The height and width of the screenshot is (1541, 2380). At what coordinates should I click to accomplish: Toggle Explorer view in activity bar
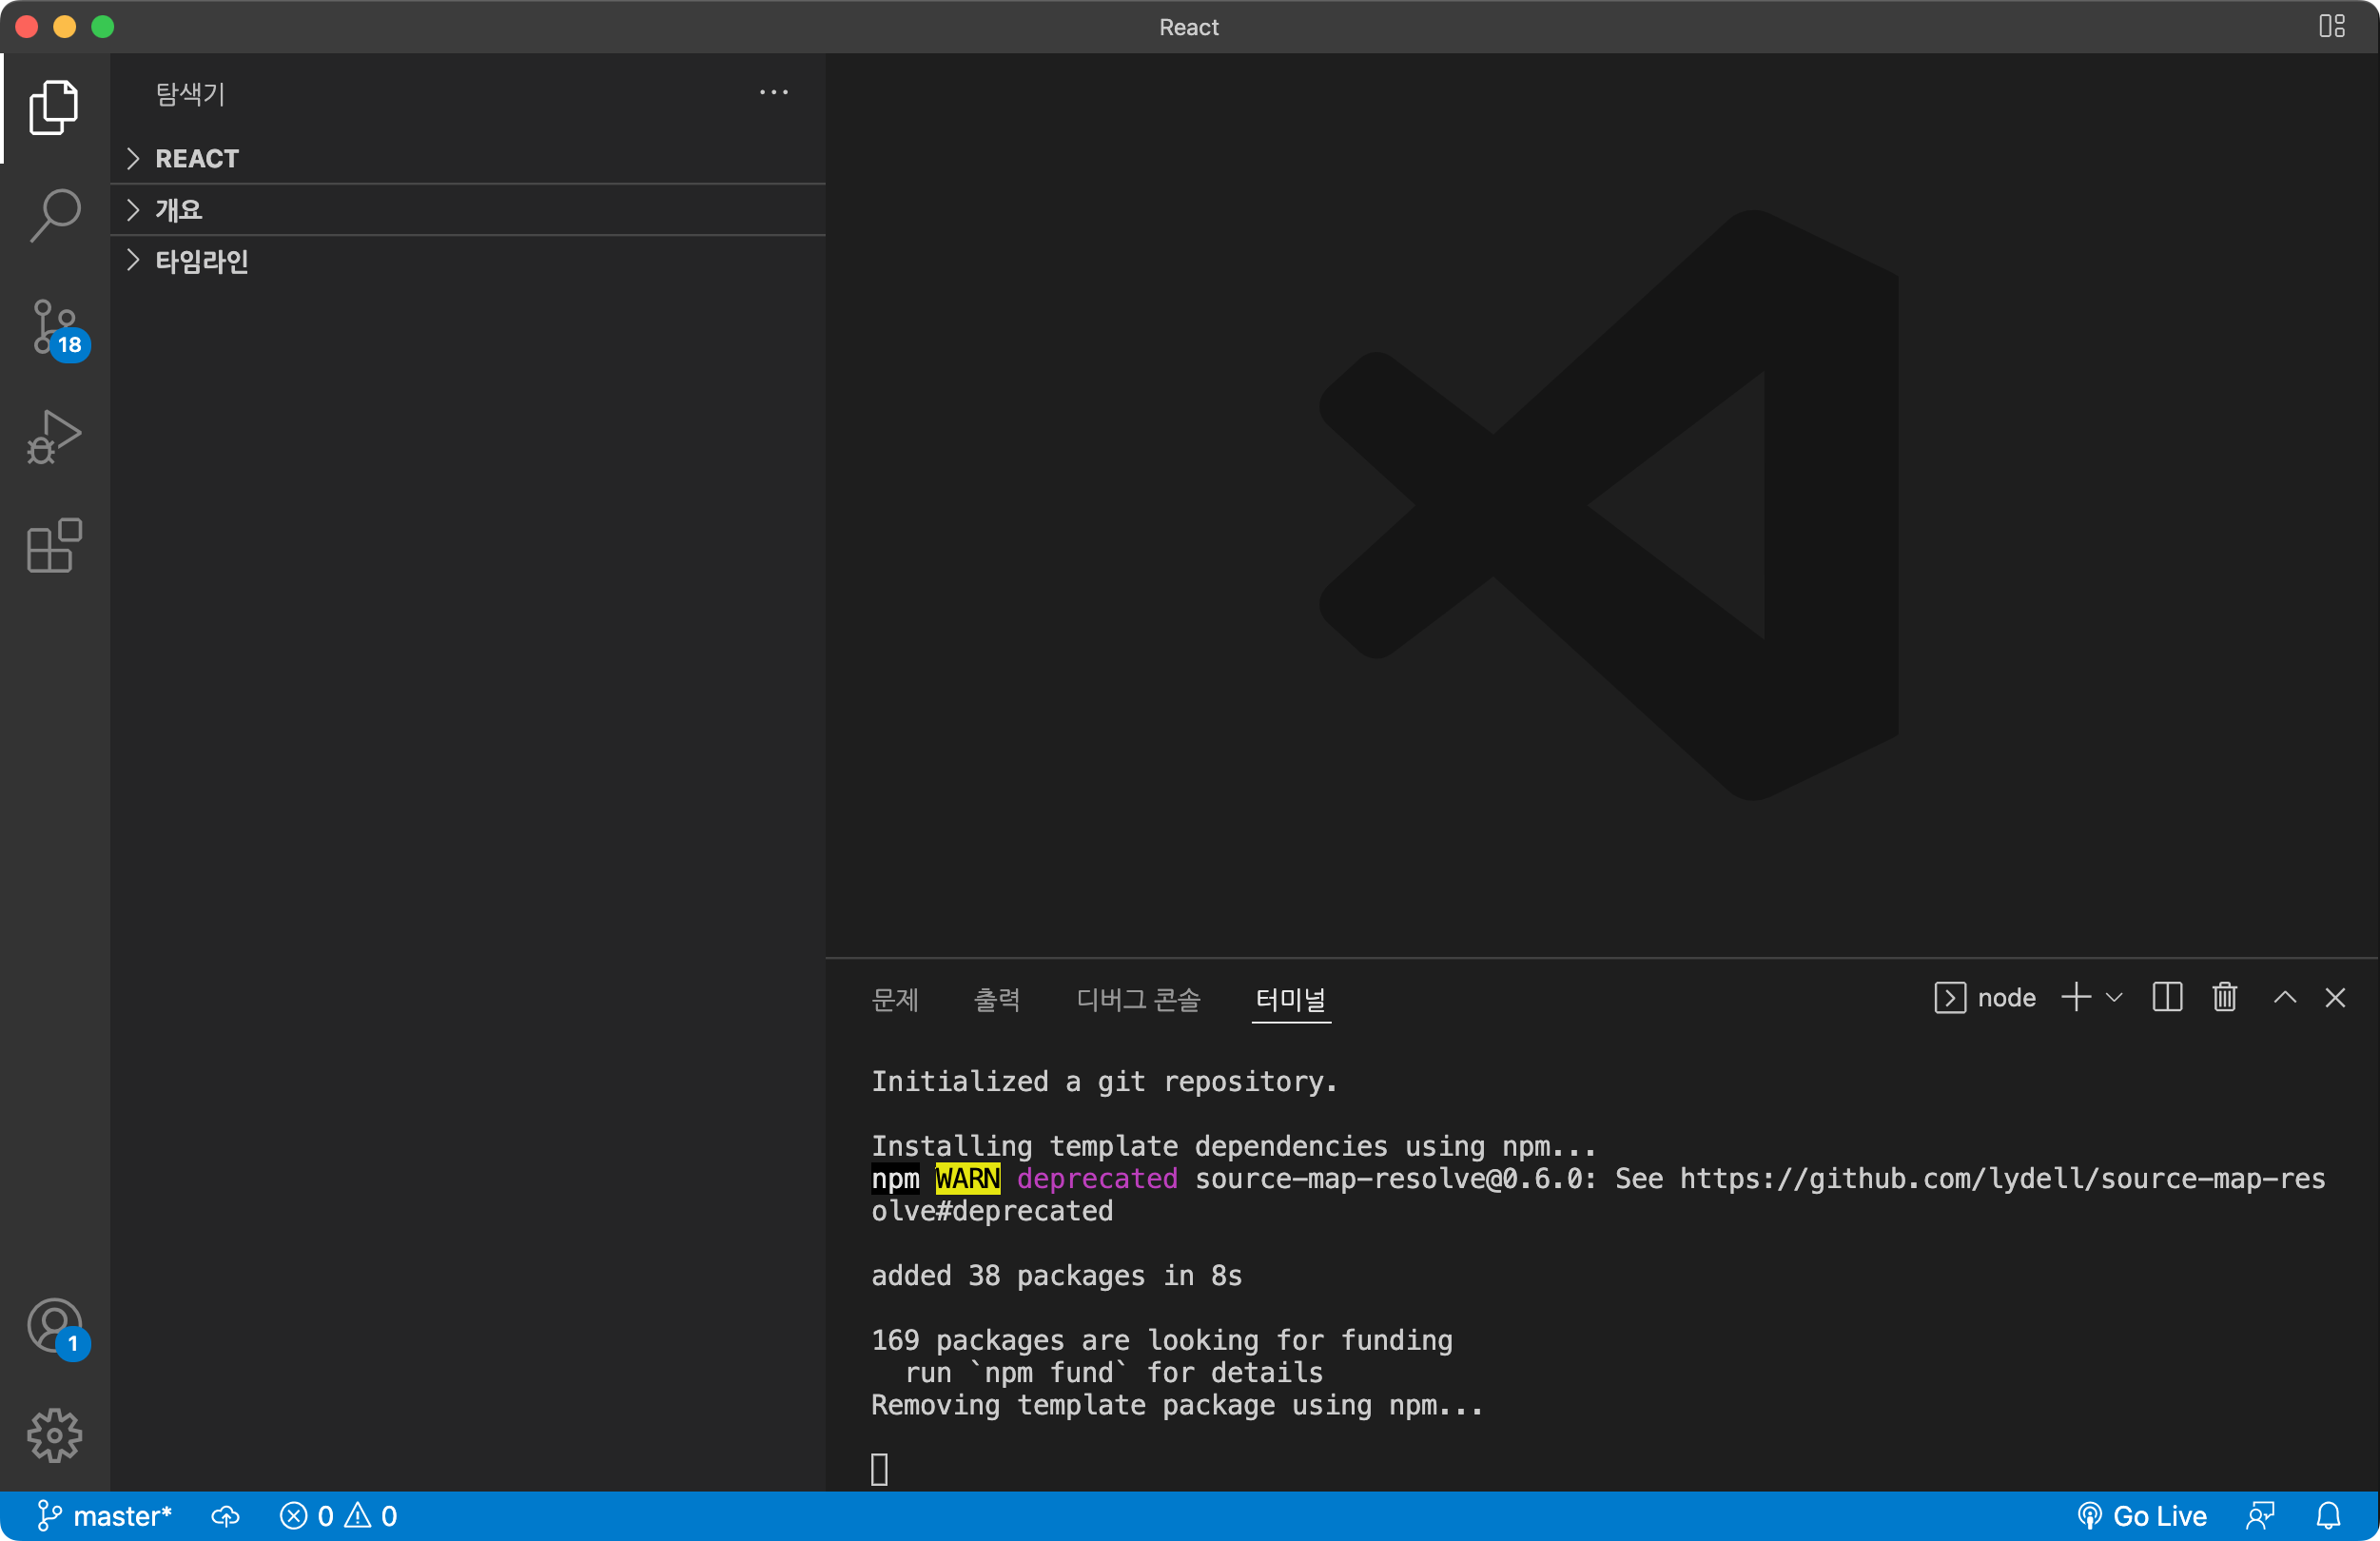click(54, 107)
